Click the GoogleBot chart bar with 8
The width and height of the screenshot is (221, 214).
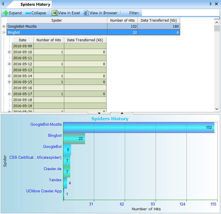click(x=67, y=150)
